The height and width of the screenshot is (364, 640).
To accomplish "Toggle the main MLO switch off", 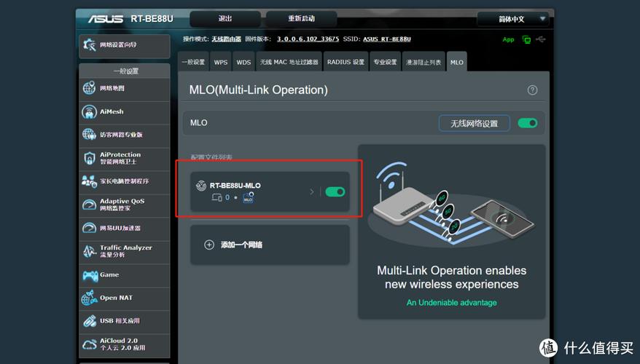I will pyautogui.click(x=528, y=123).
